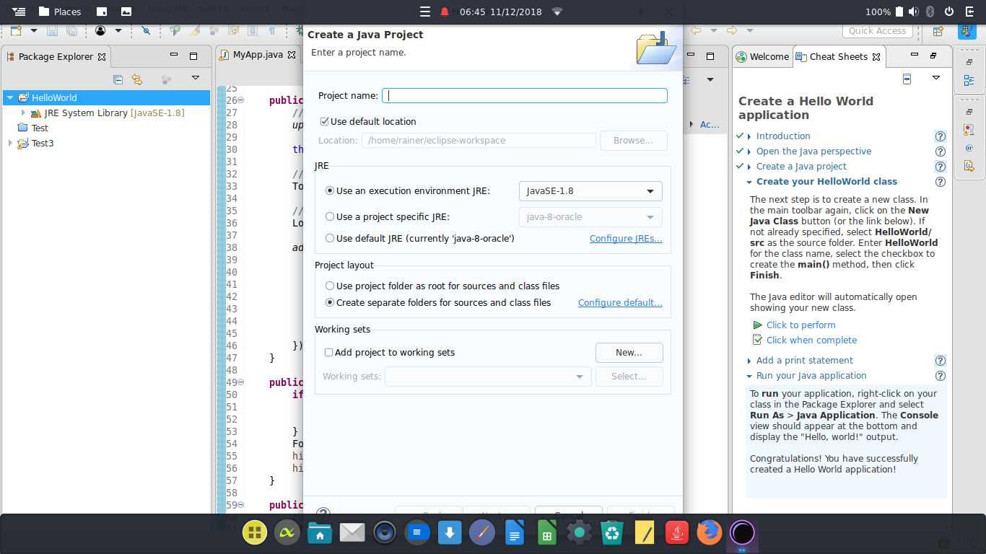Select Use a project specific JRE
Image resolution: width=986 pixels, height=554 pixels.
pyautogui.click(x=330, y=216)
